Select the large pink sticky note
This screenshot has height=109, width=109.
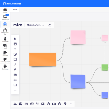point(78,37)
